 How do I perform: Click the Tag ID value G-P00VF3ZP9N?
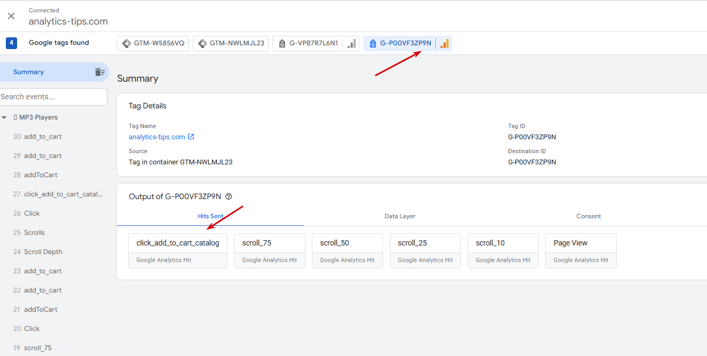coord(532,137)
